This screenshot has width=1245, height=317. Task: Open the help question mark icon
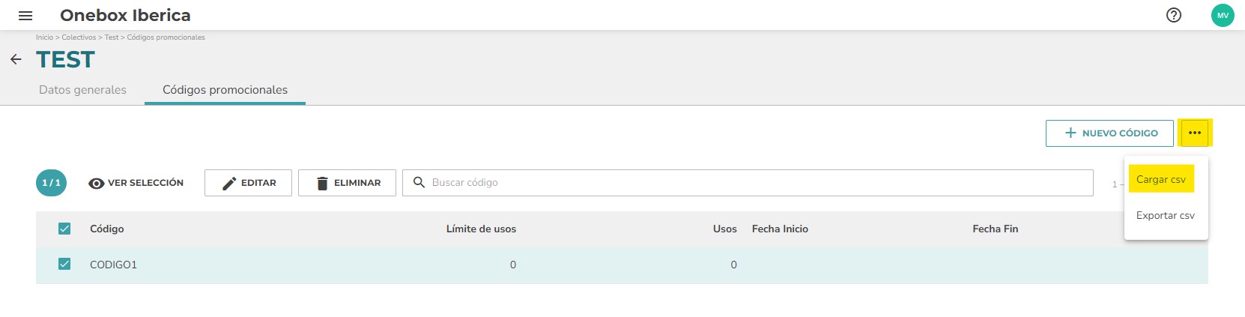pyautogui.click(x=1174, y=15)
